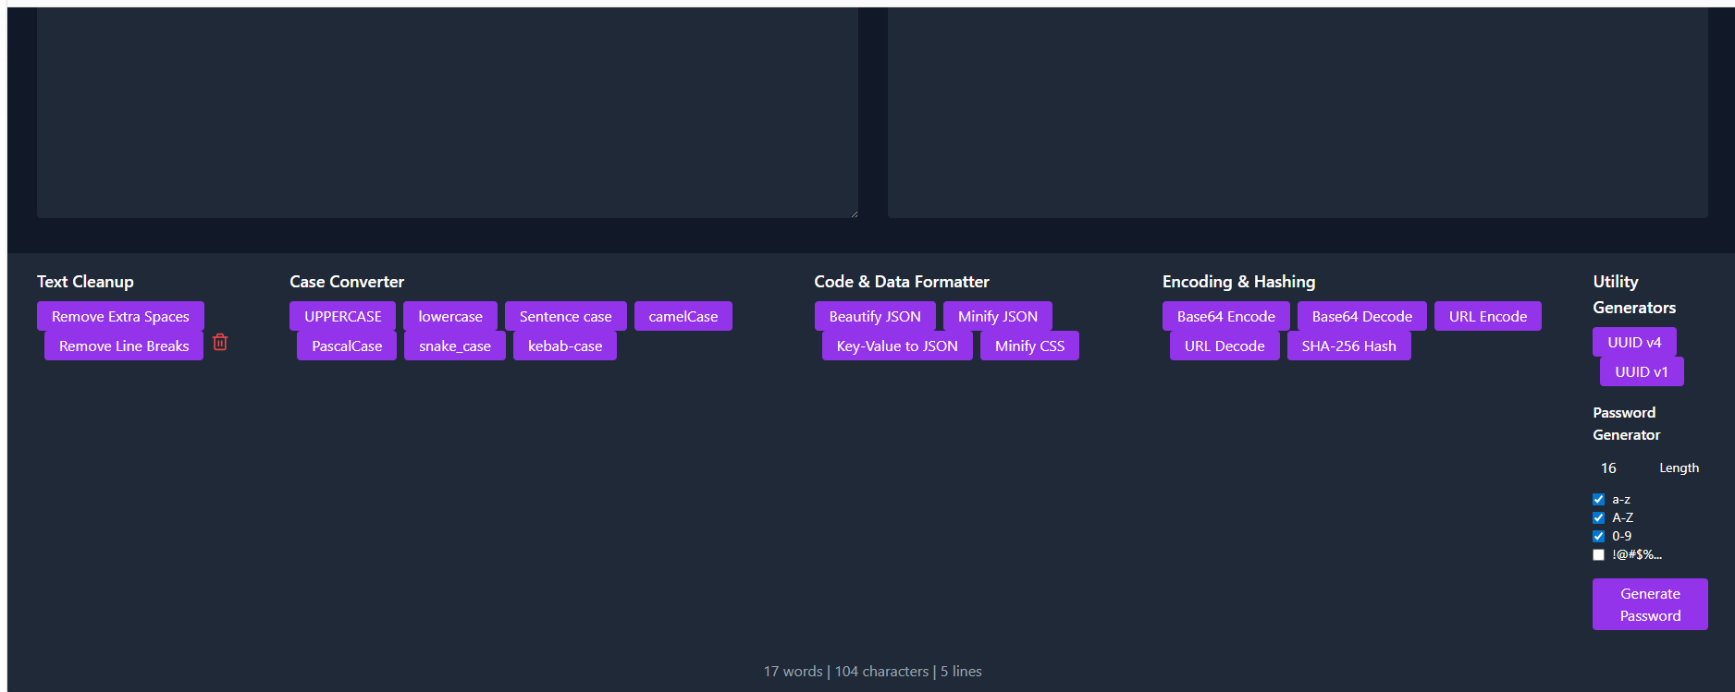Click Base64 Decode button
The image size is (1735, 692).
coord(1362,316)
